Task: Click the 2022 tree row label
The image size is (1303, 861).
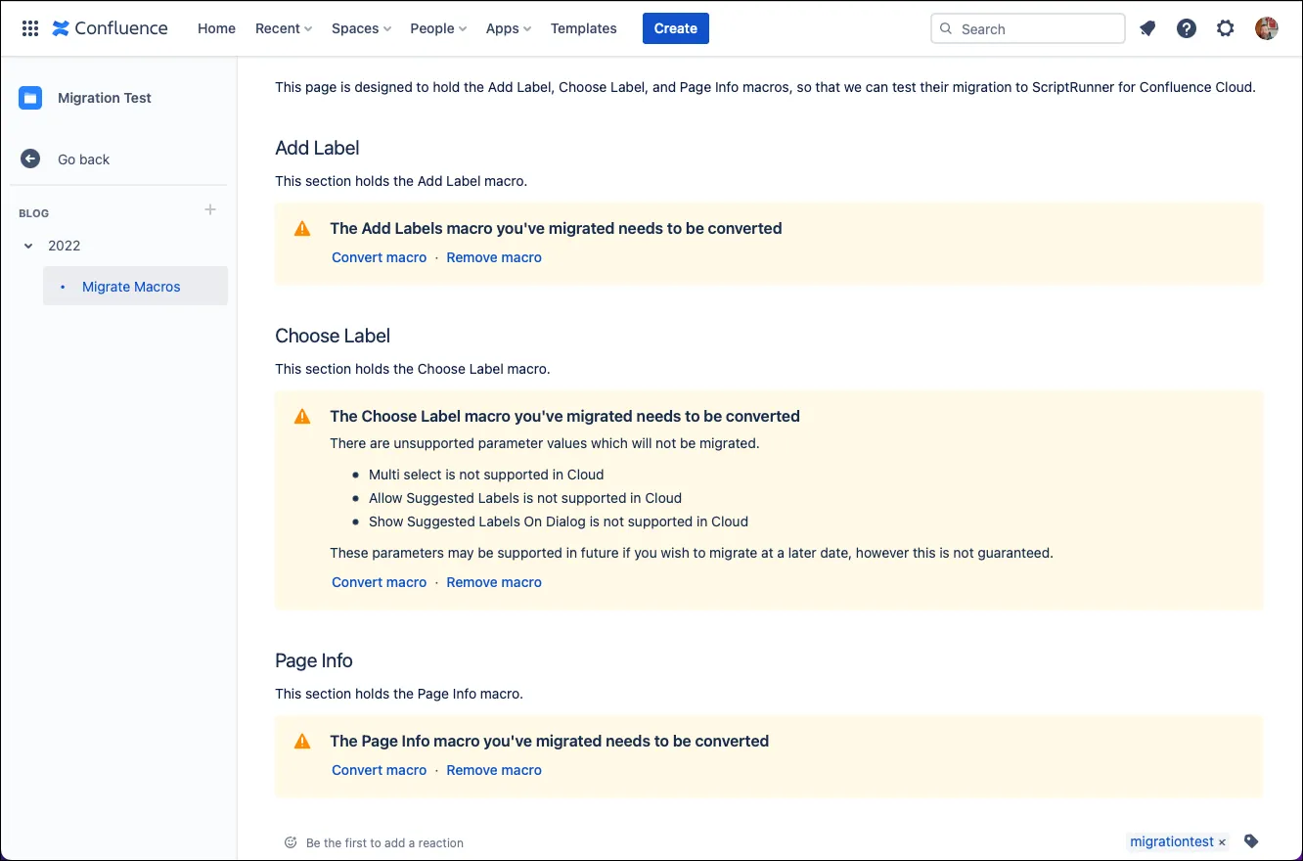Action: 65,246
